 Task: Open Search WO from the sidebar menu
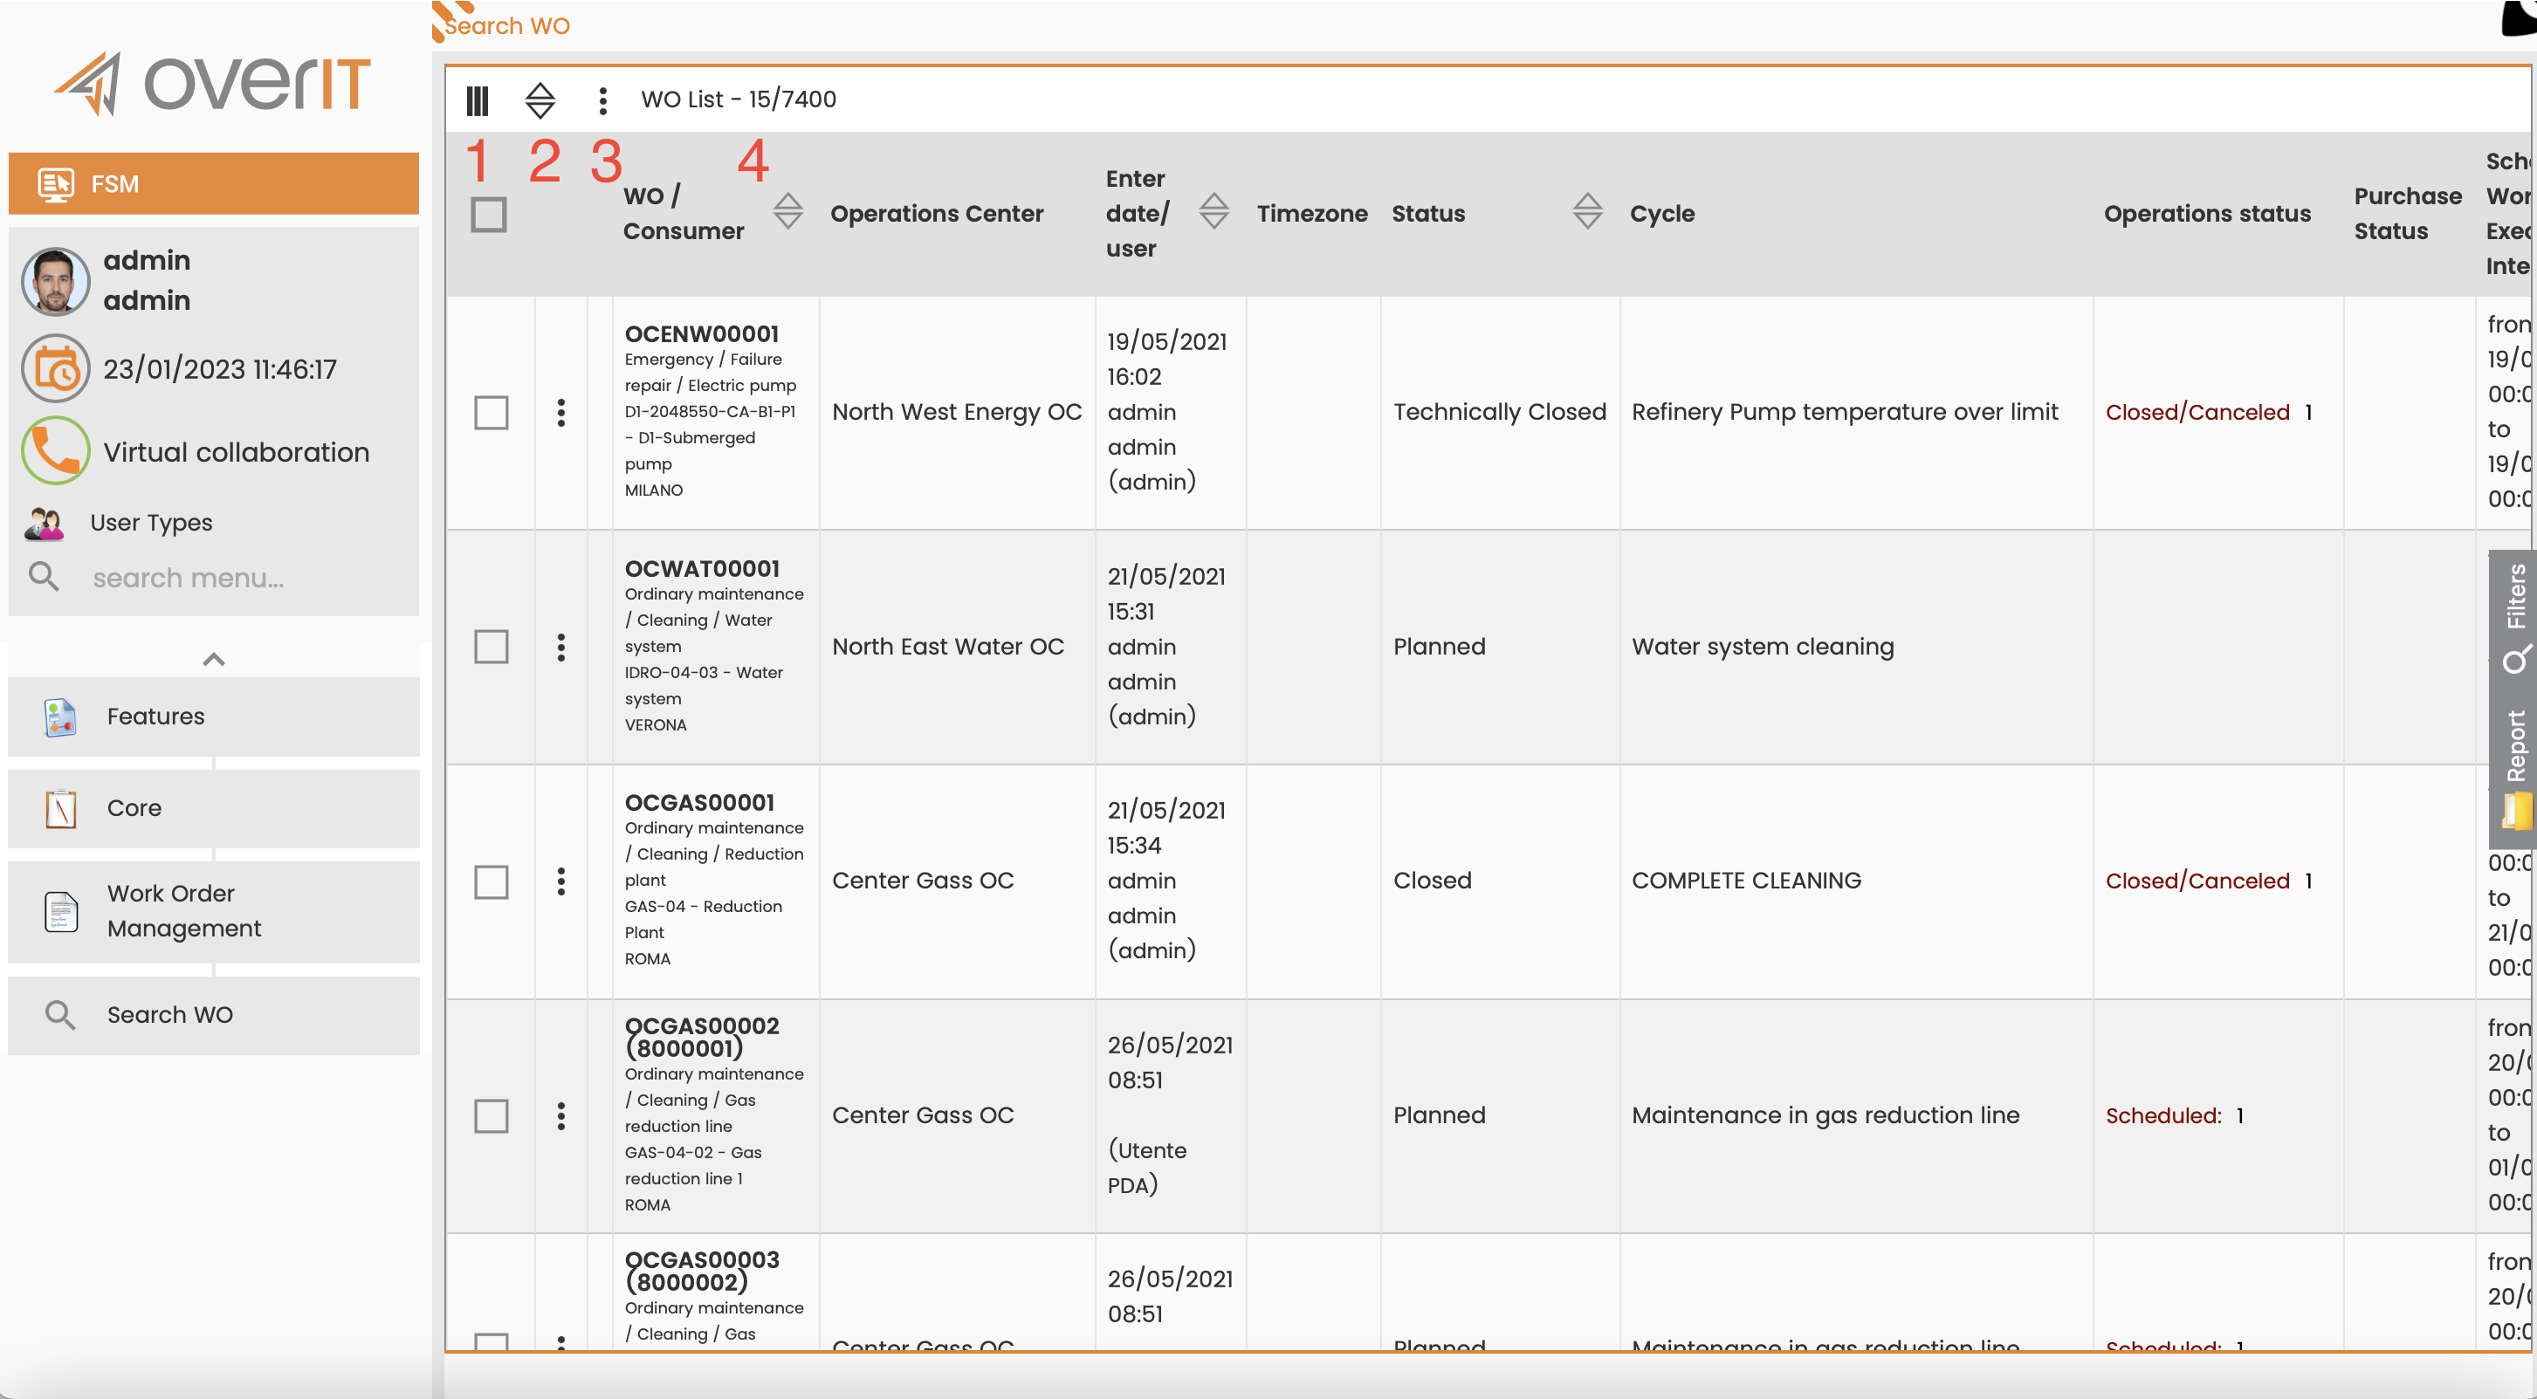pos(214,1015)
